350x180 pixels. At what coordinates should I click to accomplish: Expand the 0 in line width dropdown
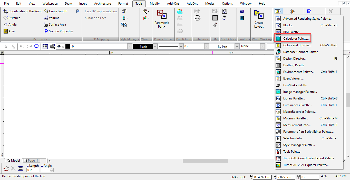(x=206, y=47)
